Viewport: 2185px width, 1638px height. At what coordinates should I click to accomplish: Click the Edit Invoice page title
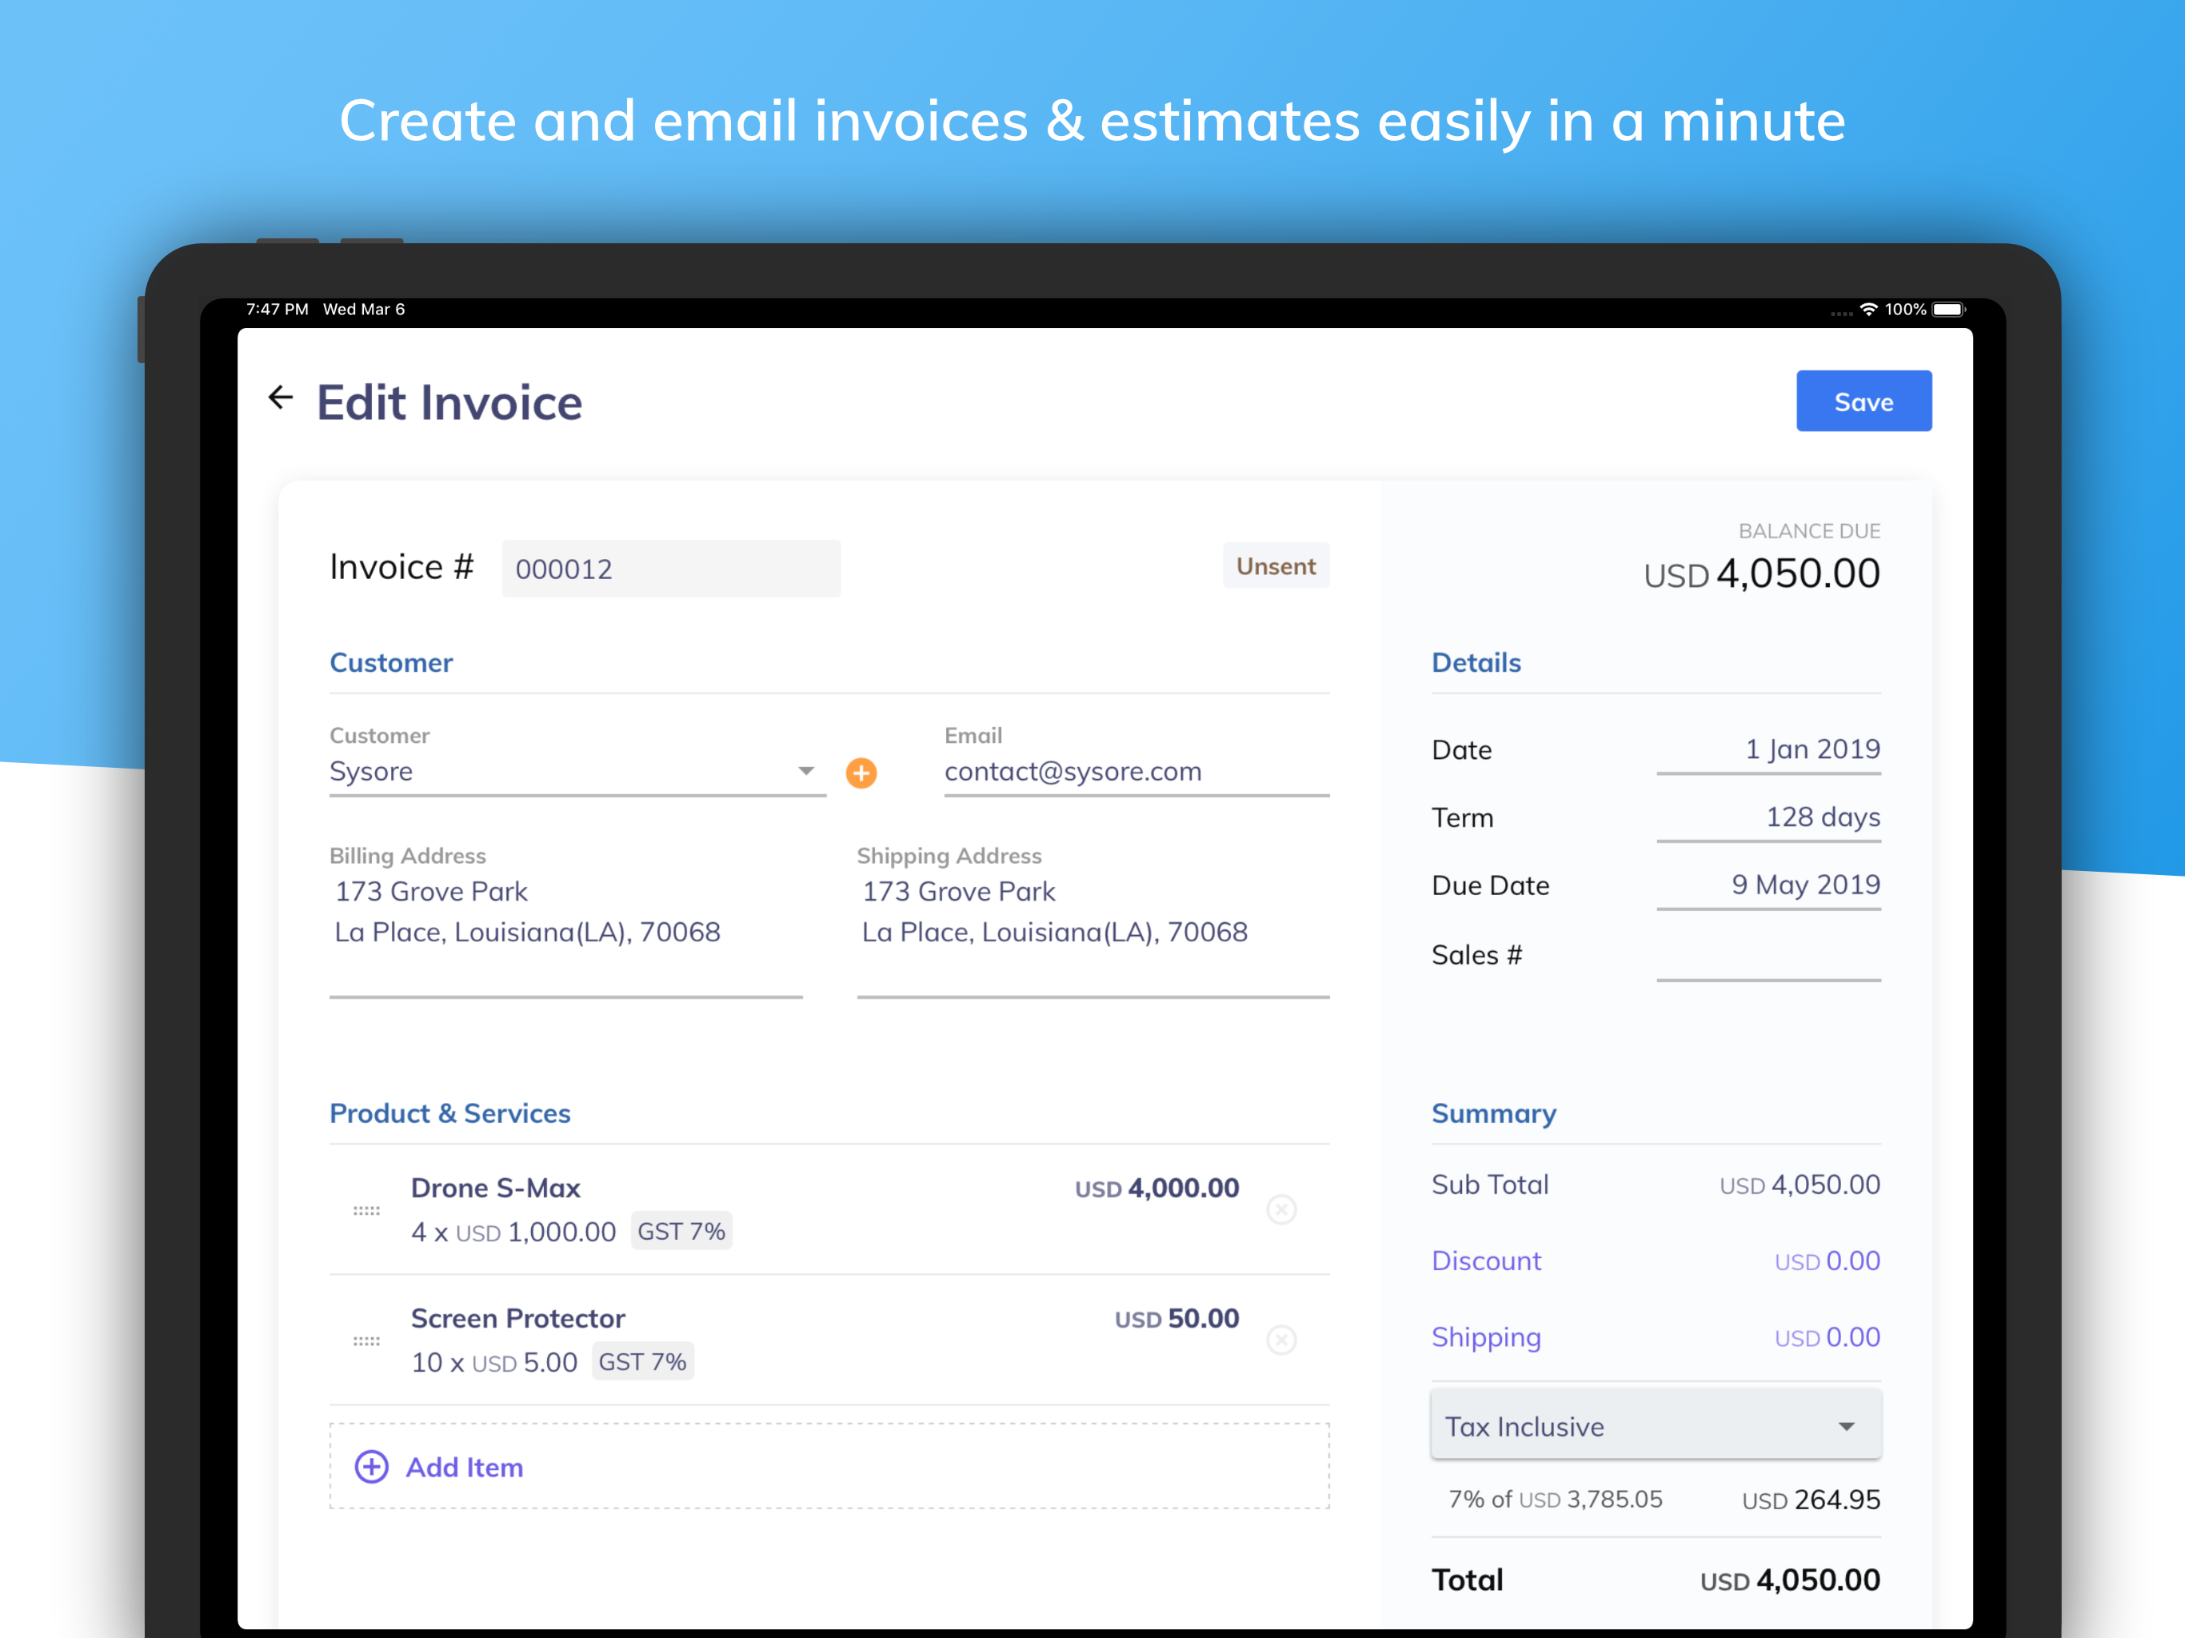tap(449, 403)
